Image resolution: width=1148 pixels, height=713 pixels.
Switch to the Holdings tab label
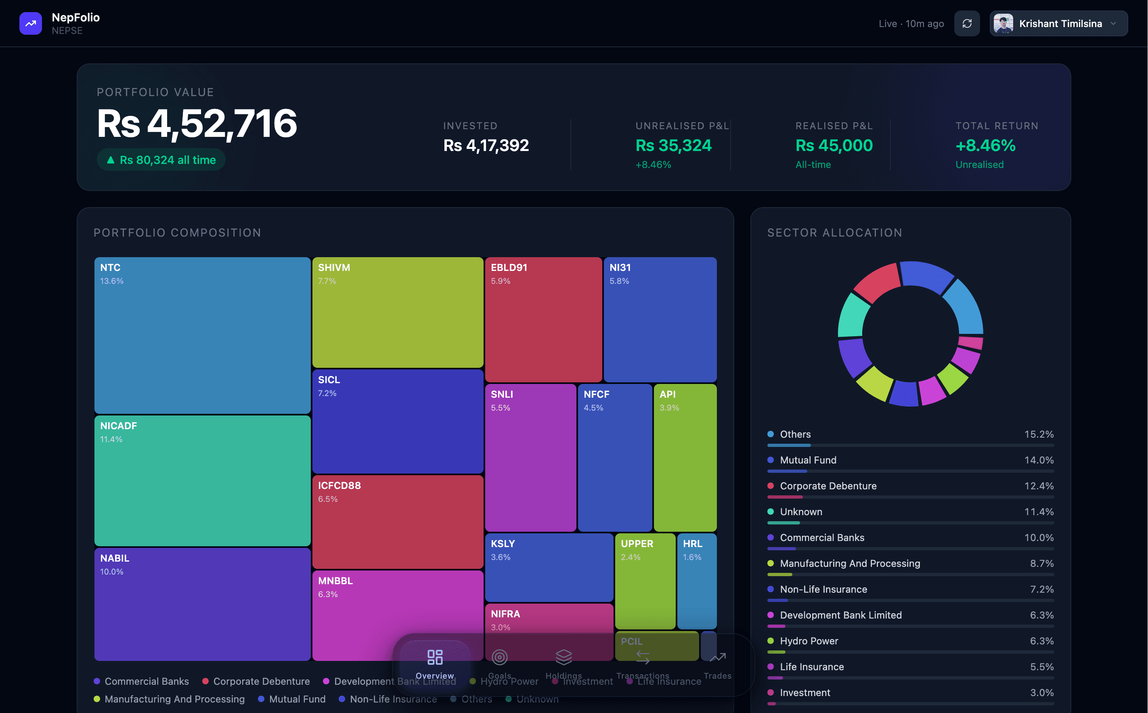(x=564, y=676)
